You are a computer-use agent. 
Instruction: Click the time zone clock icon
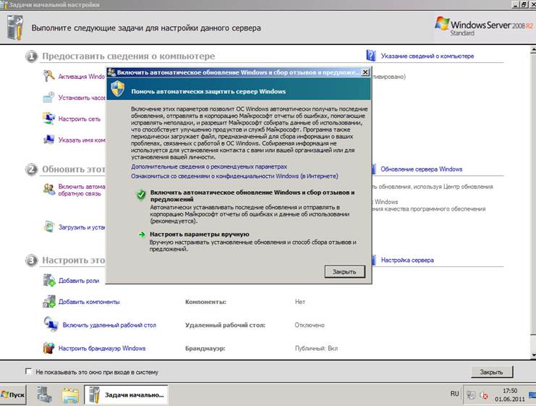point(48,98)
